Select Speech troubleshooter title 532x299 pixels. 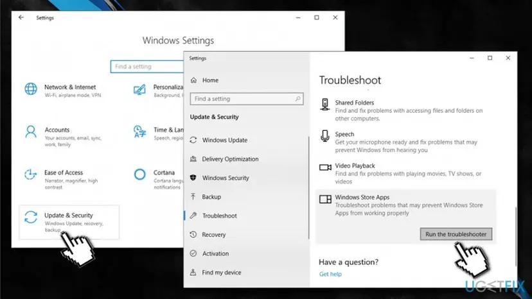(344, 134)
